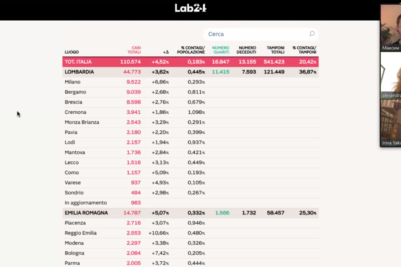
Task: Sort by the +Δ column header
Action: click(x=166, y=52)
